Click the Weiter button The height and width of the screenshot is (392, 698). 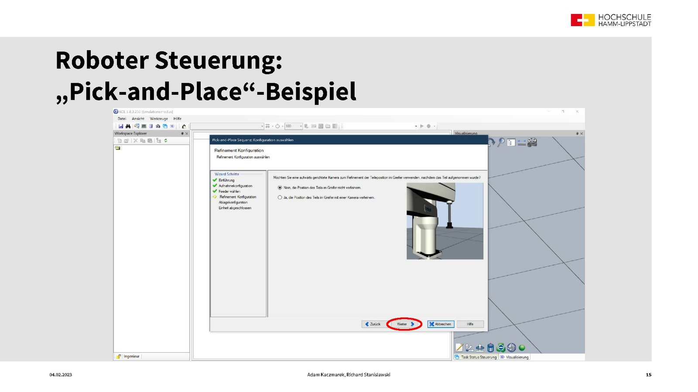[x=404, y=324]
